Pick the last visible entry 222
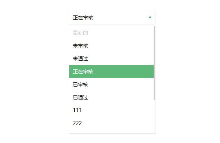 pos(111,123)
